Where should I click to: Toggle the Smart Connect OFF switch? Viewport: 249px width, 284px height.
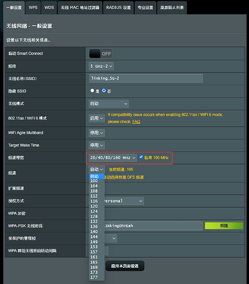tap(101, 54)
